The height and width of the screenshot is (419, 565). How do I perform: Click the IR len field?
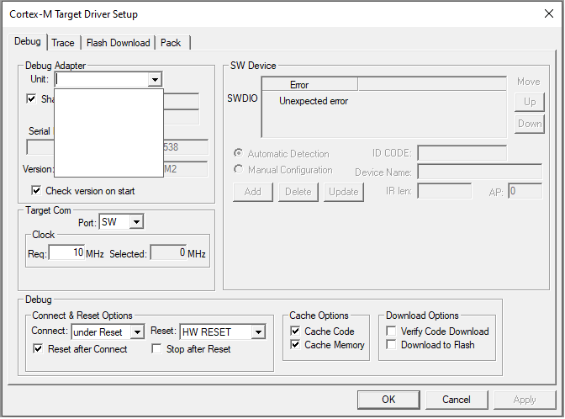(x=444, y=191)
